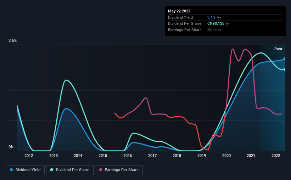This screenshot has height=180, width=291.
Task: Click the CN¥0.138 Dividend Per Share value
Action: (216, 24)
